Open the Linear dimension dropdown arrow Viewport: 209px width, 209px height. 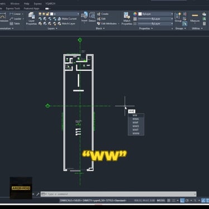click(x=23, y=14)
